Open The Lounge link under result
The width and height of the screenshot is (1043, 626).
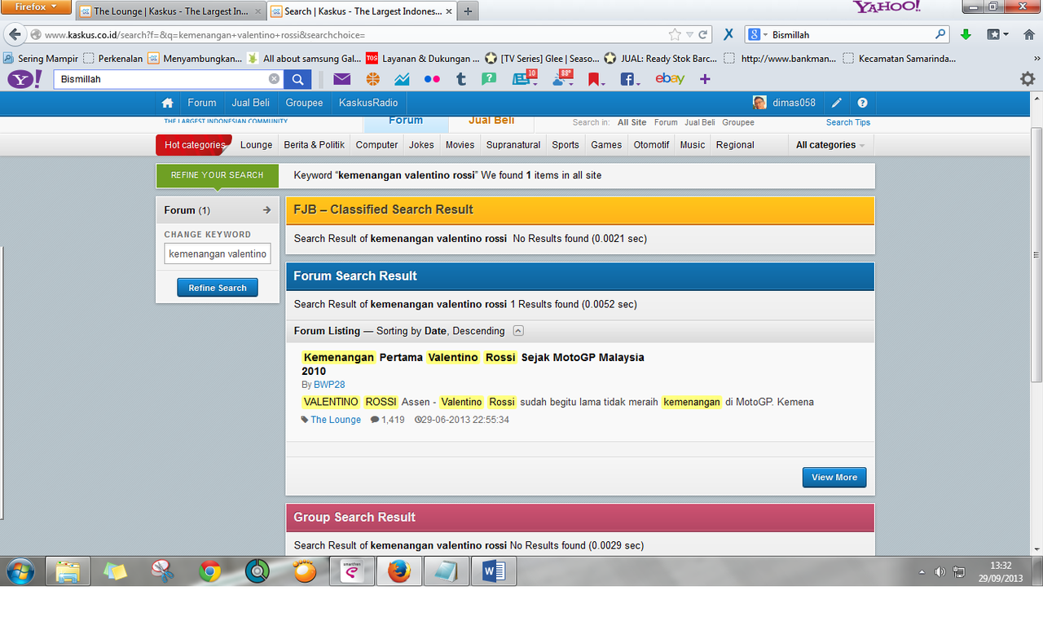pos(336,420)
